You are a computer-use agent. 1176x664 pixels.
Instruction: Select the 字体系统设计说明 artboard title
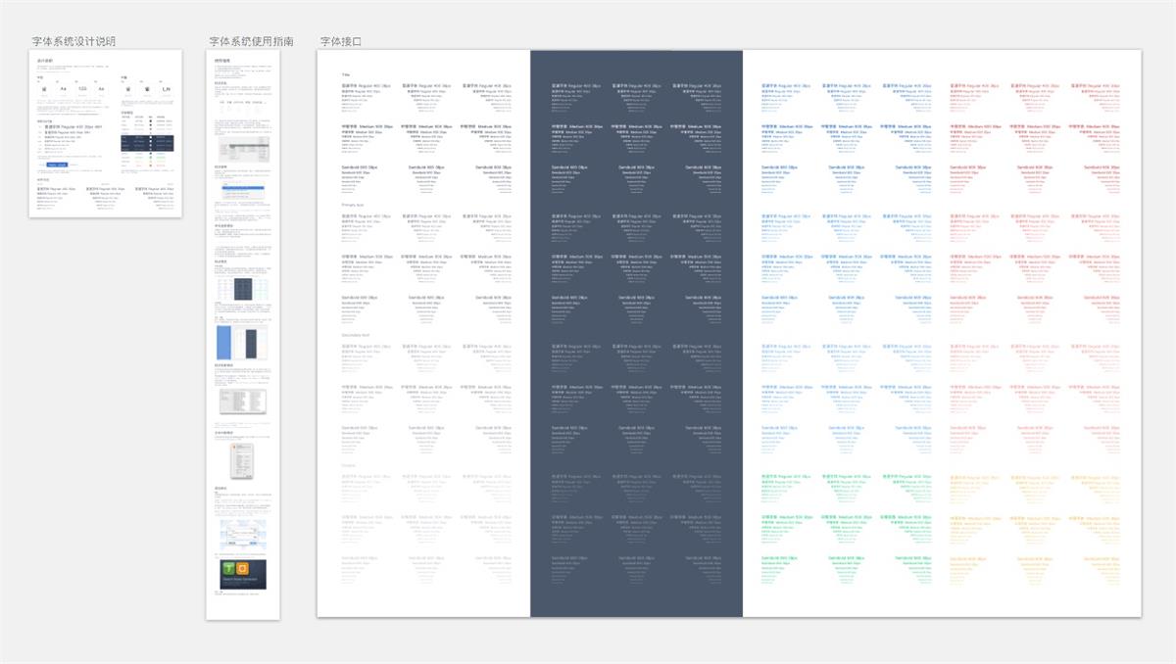[73, 42]
